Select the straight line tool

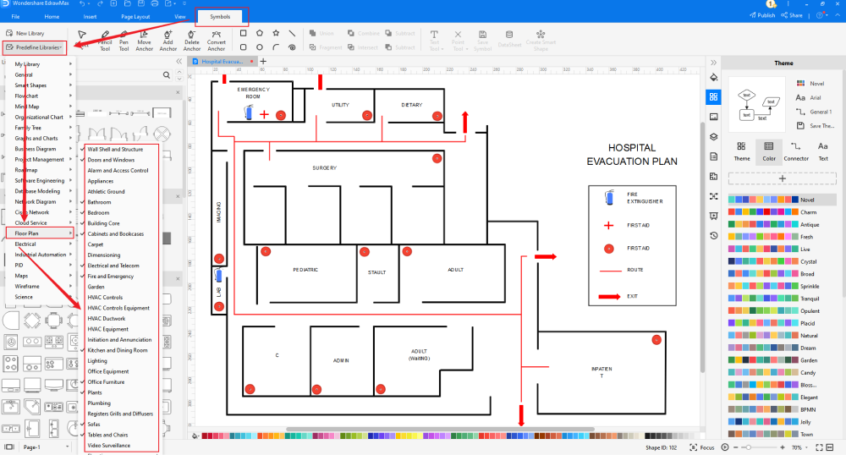pos(292,34)
